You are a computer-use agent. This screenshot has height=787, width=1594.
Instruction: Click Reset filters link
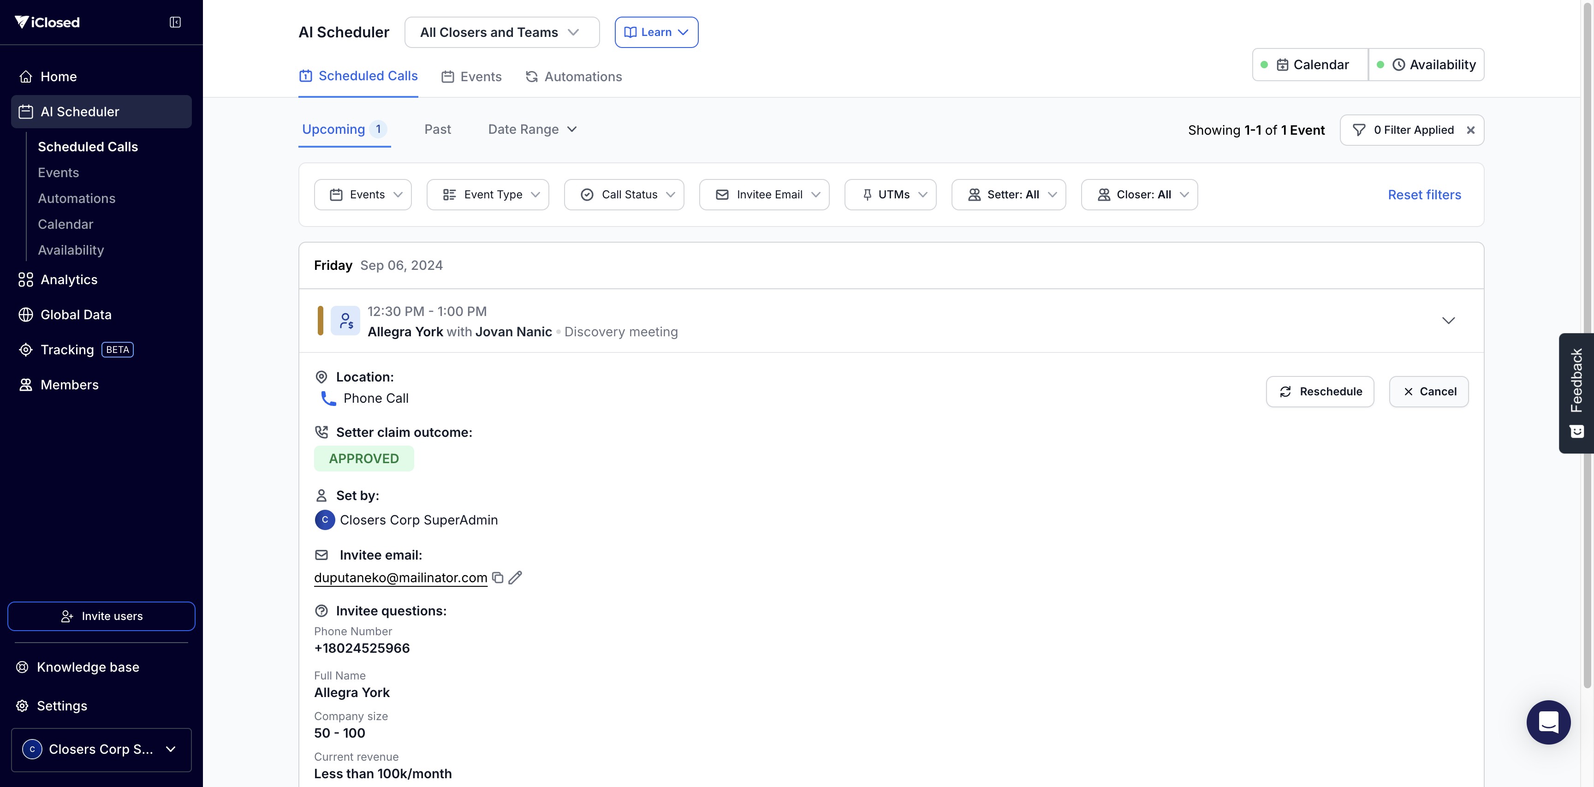tap(1424, 194)
